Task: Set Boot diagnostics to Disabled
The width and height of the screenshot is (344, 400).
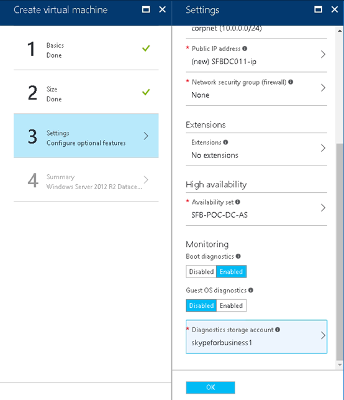Action: [201, 271]
